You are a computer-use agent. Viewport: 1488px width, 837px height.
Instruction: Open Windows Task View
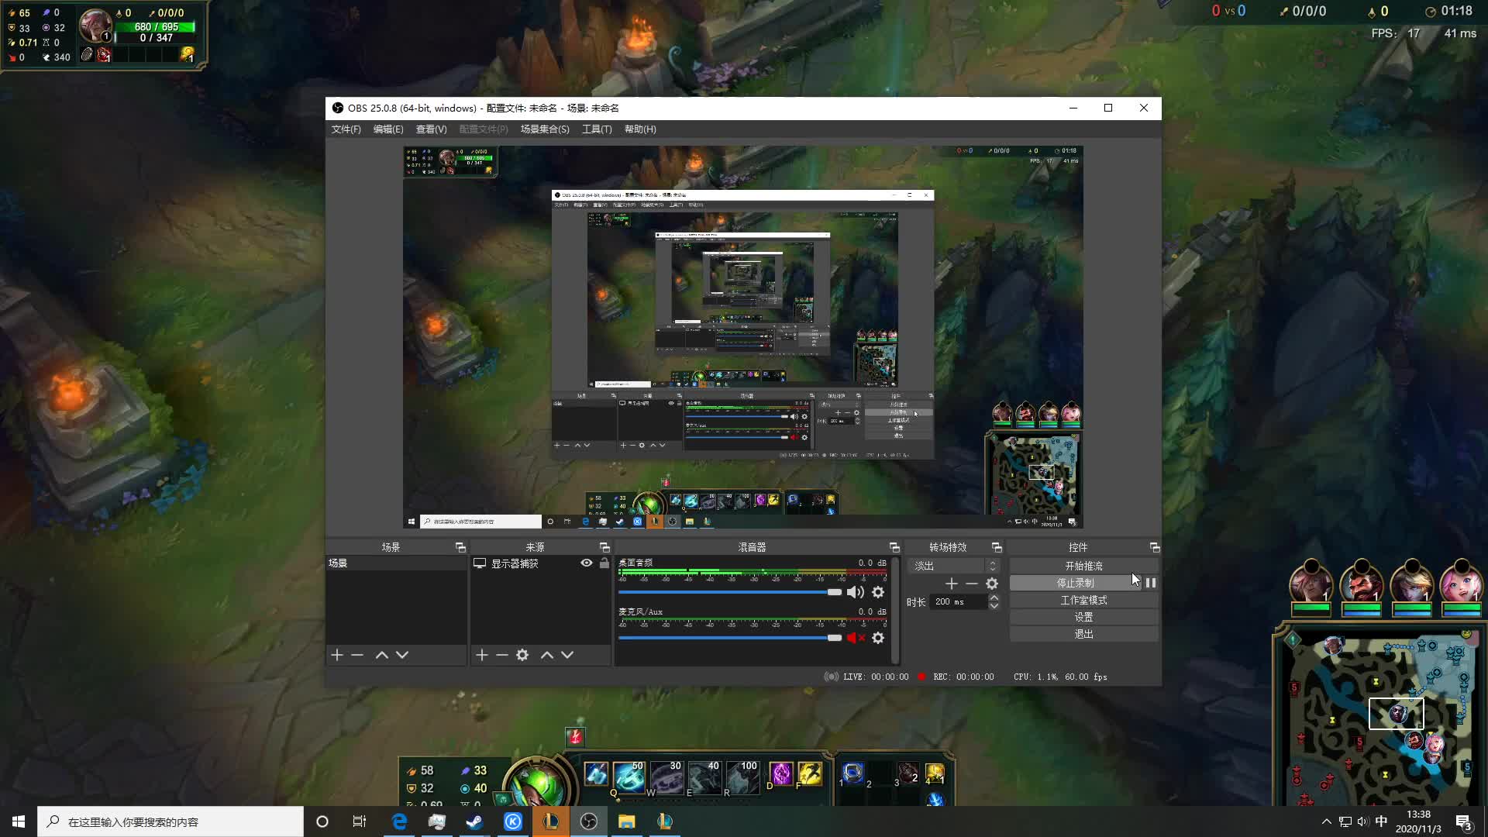click(360, 821)
